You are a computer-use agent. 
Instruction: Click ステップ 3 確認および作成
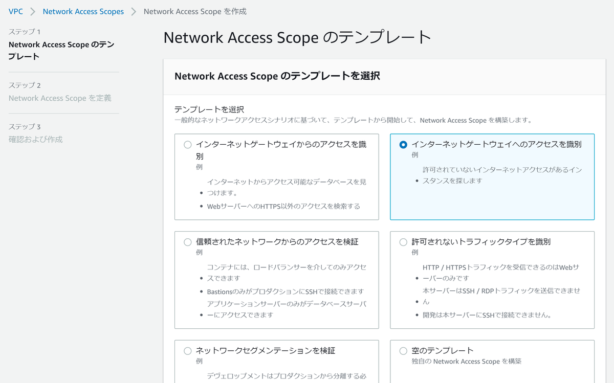point(36,133)
